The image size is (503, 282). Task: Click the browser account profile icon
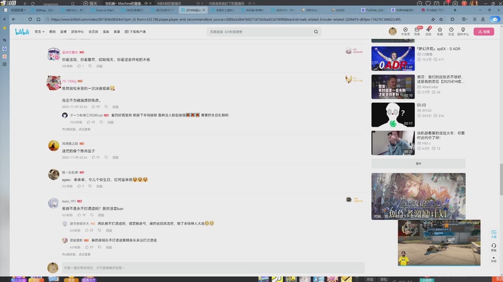pyautogui.click(x=483, y=19)
